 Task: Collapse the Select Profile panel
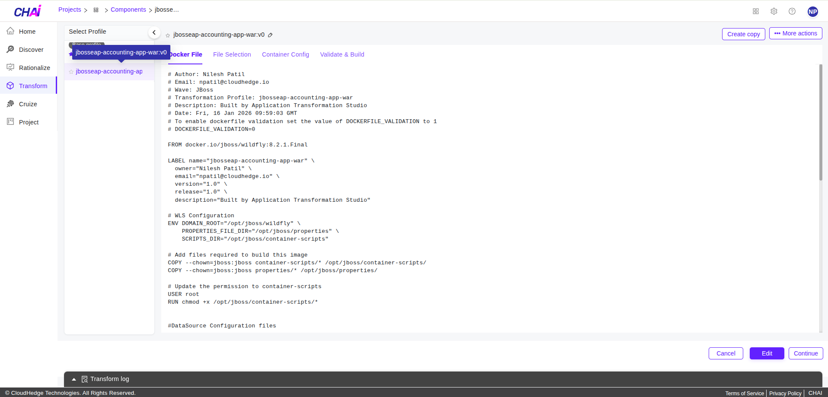tap(154, 32)
